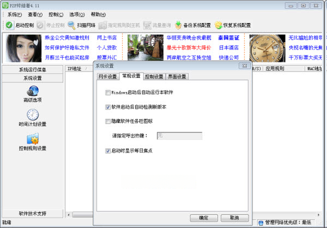This screenshot has height=228, width=327.
Task: Check 隐藏软件任务栏图标 checkbox
Action: 108,121
